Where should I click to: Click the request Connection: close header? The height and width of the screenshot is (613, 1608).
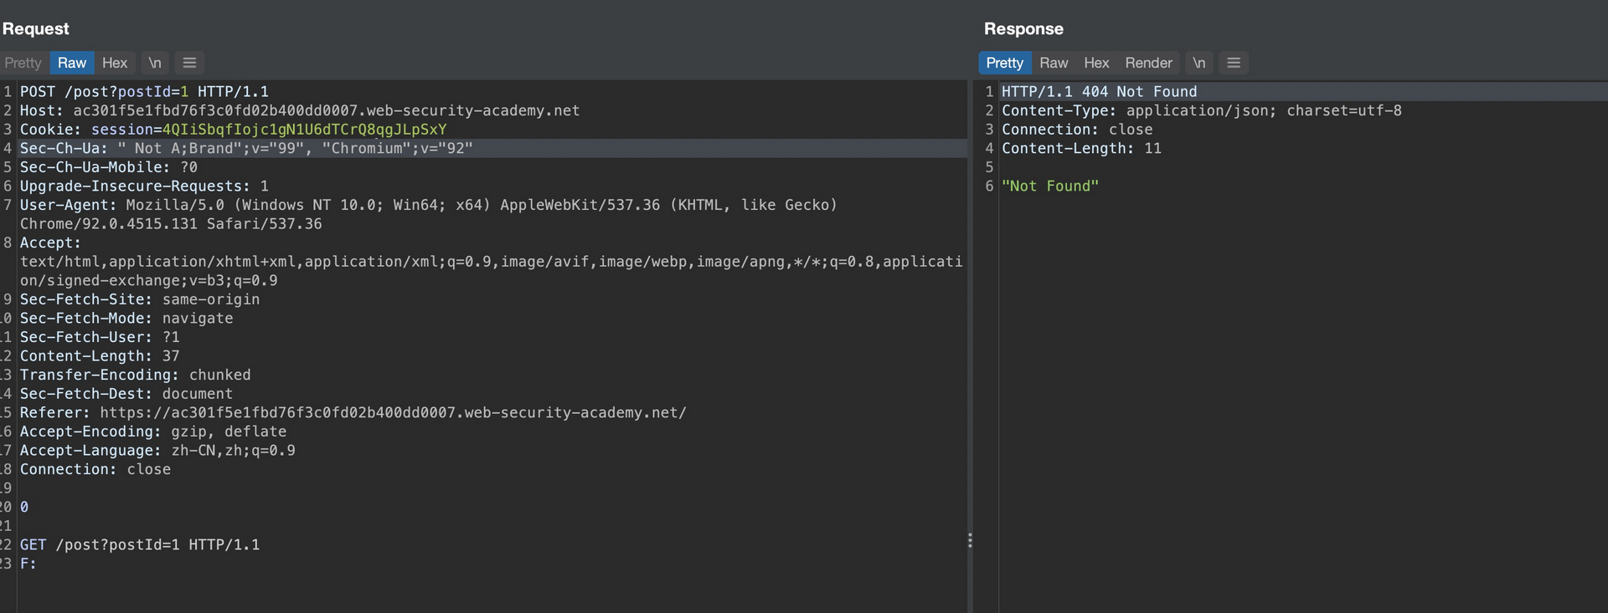tap(95, 470)
